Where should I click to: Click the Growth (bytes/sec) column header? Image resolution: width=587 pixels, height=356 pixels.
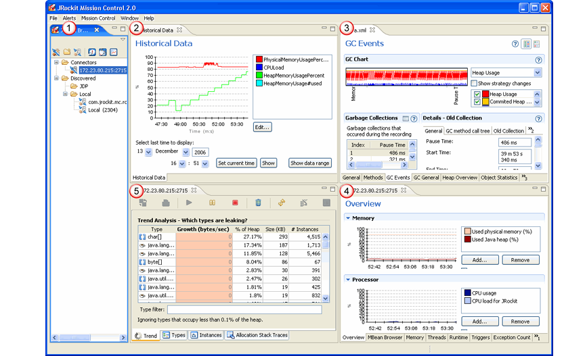coord(203,229)
